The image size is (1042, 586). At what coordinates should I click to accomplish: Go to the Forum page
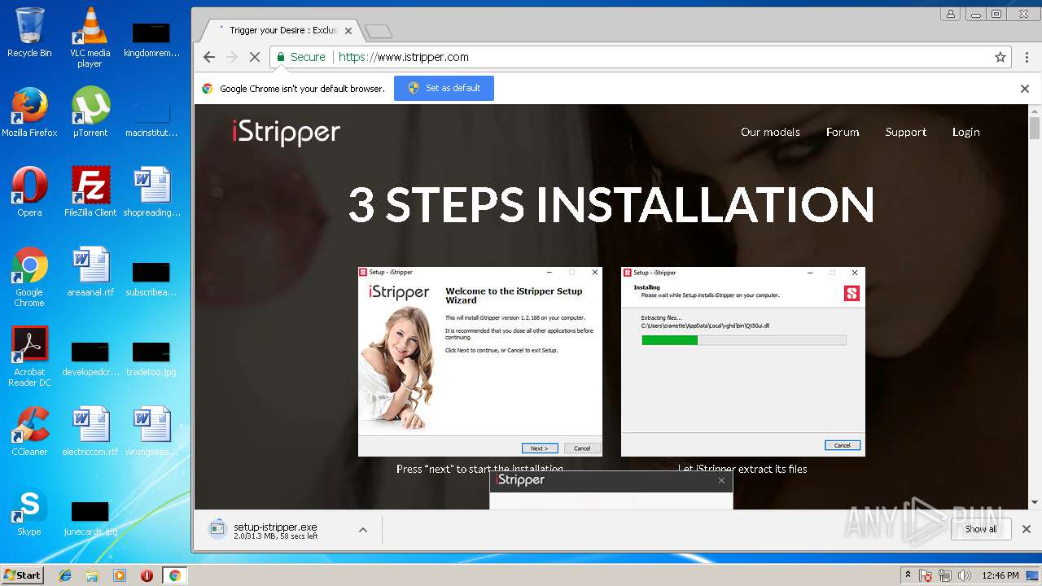843,132
